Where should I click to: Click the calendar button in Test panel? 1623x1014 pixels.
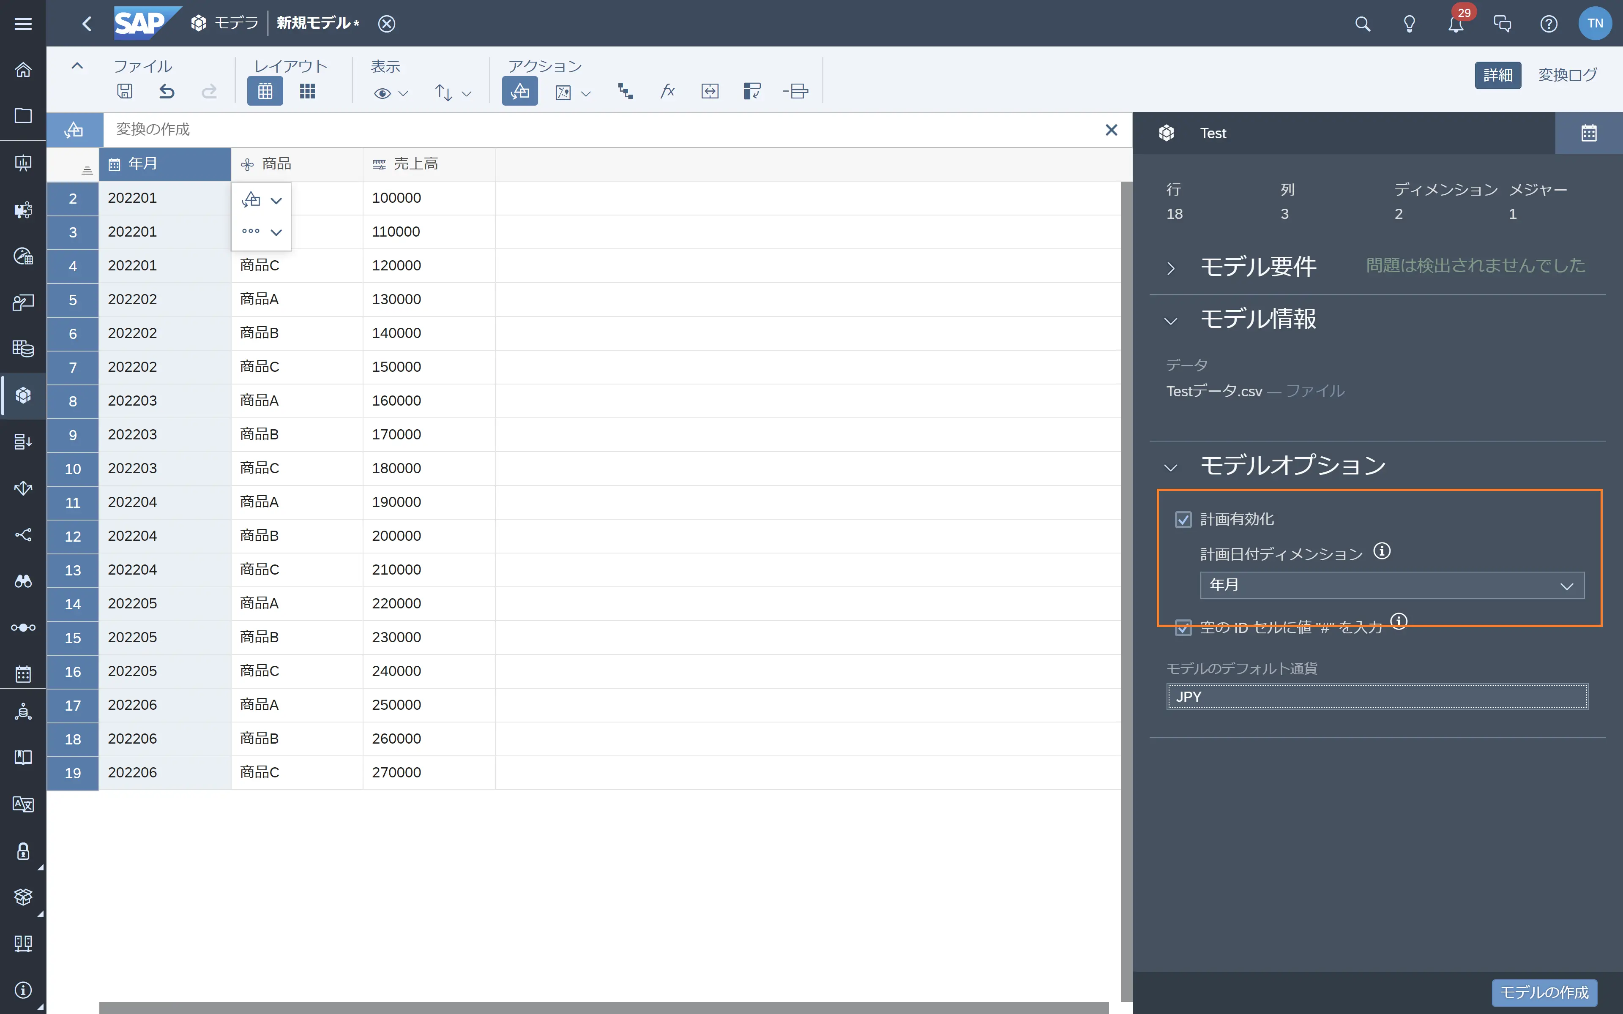(x=1589, y=134)
